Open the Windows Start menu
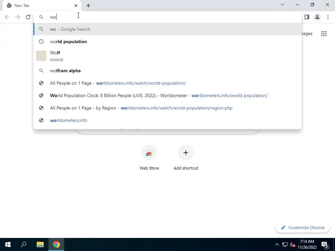 point(8,244)
